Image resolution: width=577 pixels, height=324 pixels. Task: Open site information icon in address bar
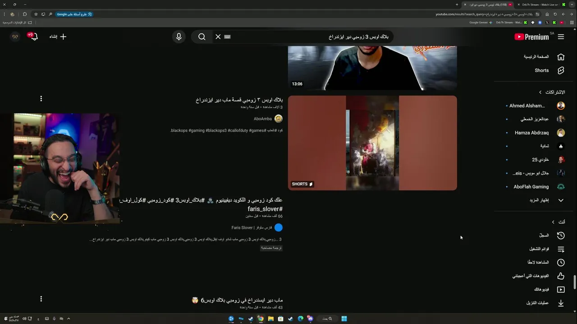pos(537,14)
